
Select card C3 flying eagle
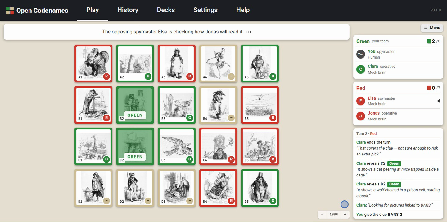tap(177, 146)
